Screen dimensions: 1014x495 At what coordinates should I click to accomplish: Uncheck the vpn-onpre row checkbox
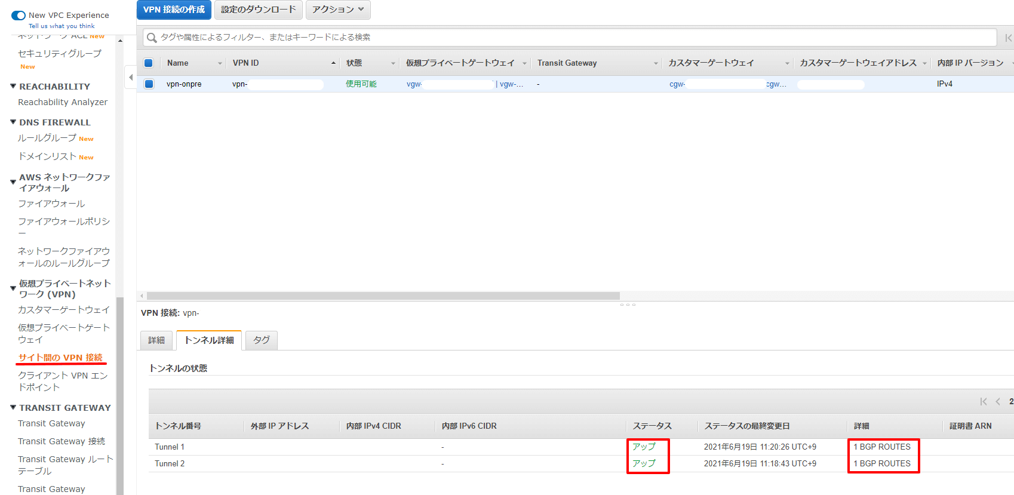149,84
